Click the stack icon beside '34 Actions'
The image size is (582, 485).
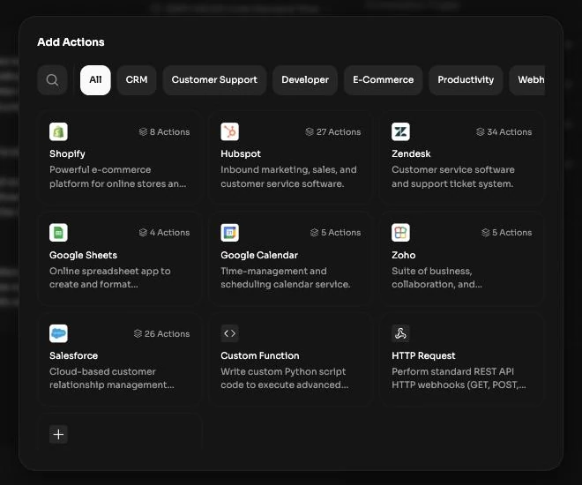click(x=481, y=131)
